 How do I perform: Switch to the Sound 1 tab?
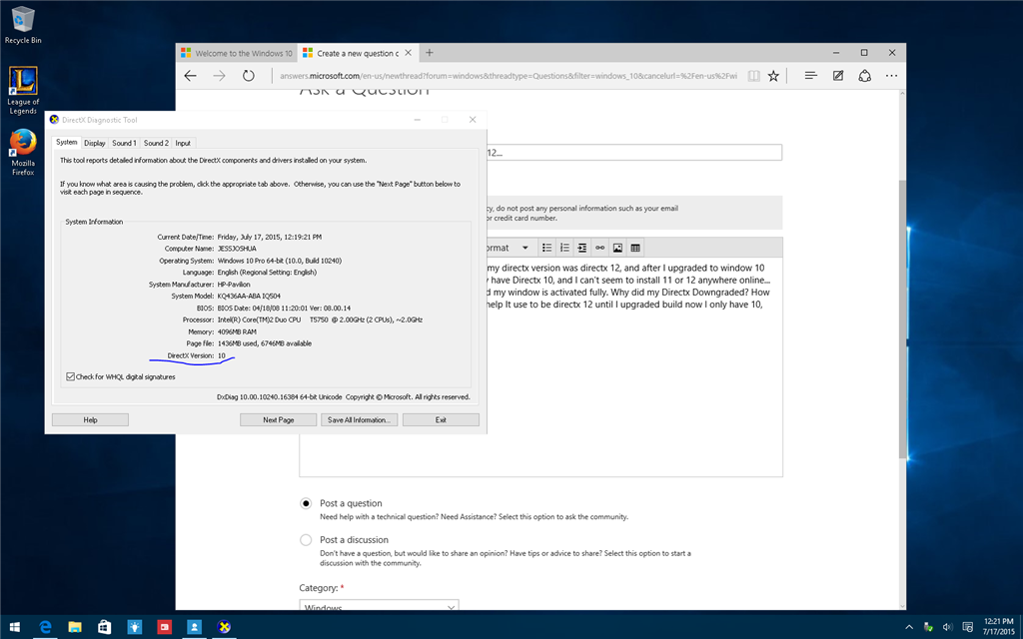click(124, 143)
